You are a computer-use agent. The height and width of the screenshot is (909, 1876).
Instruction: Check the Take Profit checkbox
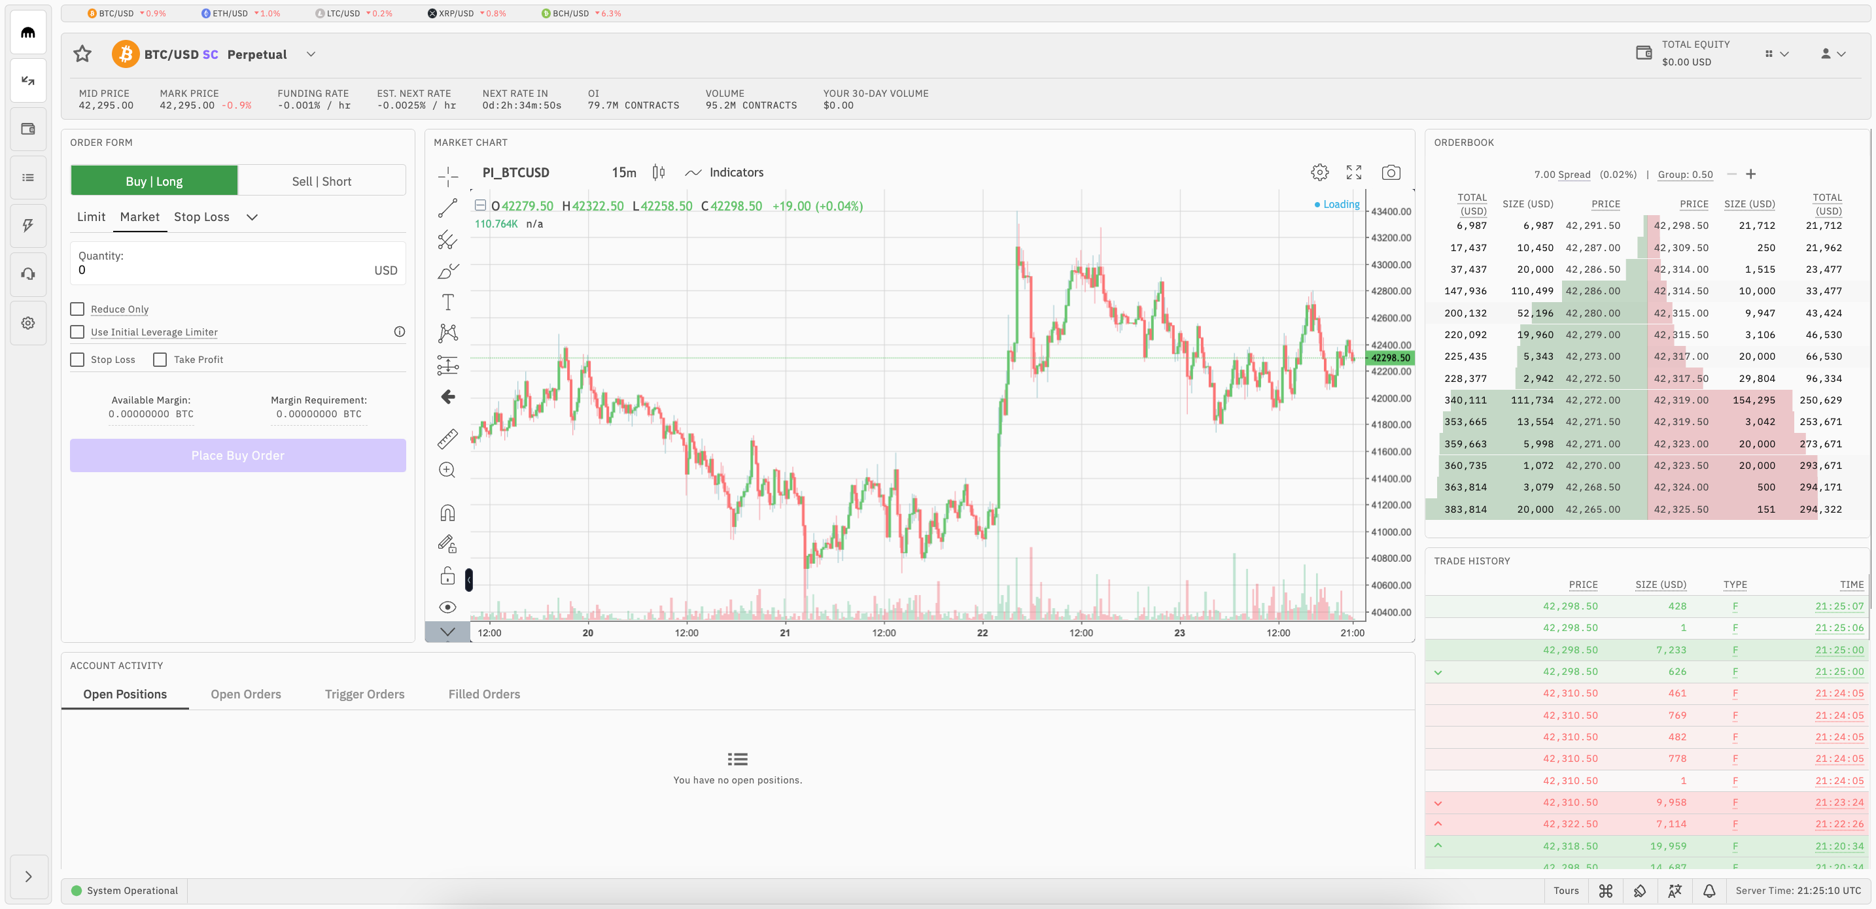pyautogui.click(x=160, y=360)
